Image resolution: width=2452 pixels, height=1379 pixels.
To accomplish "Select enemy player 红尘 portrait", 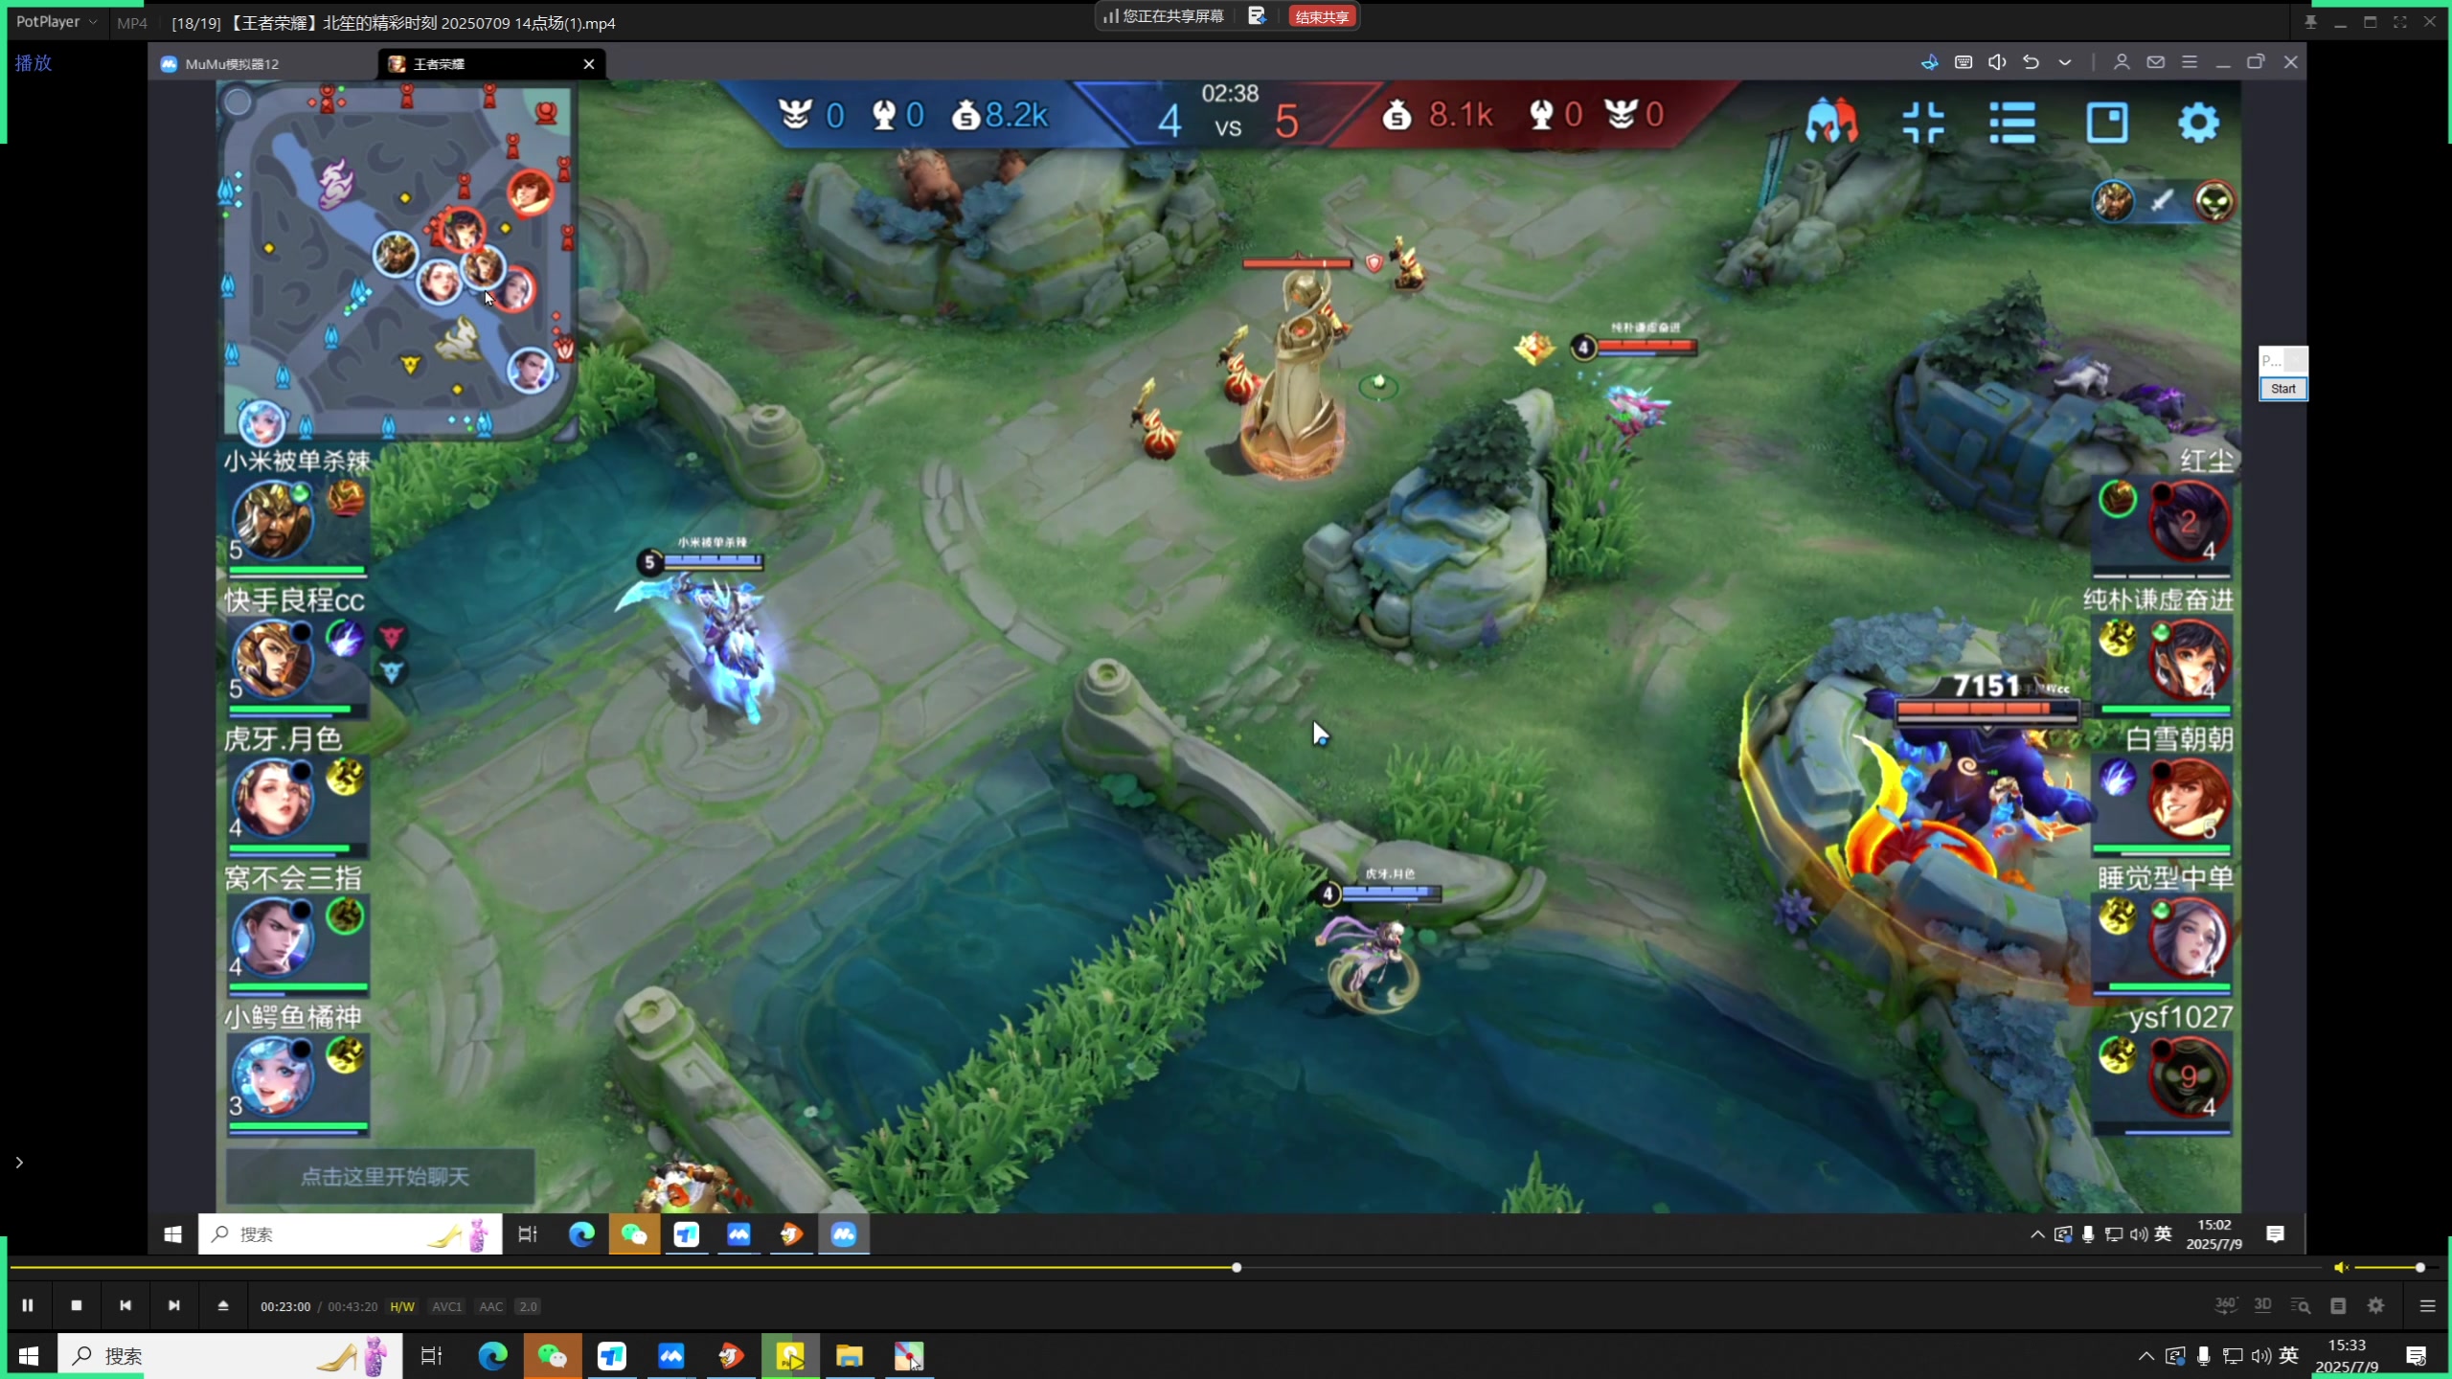I will point(2188,522).
